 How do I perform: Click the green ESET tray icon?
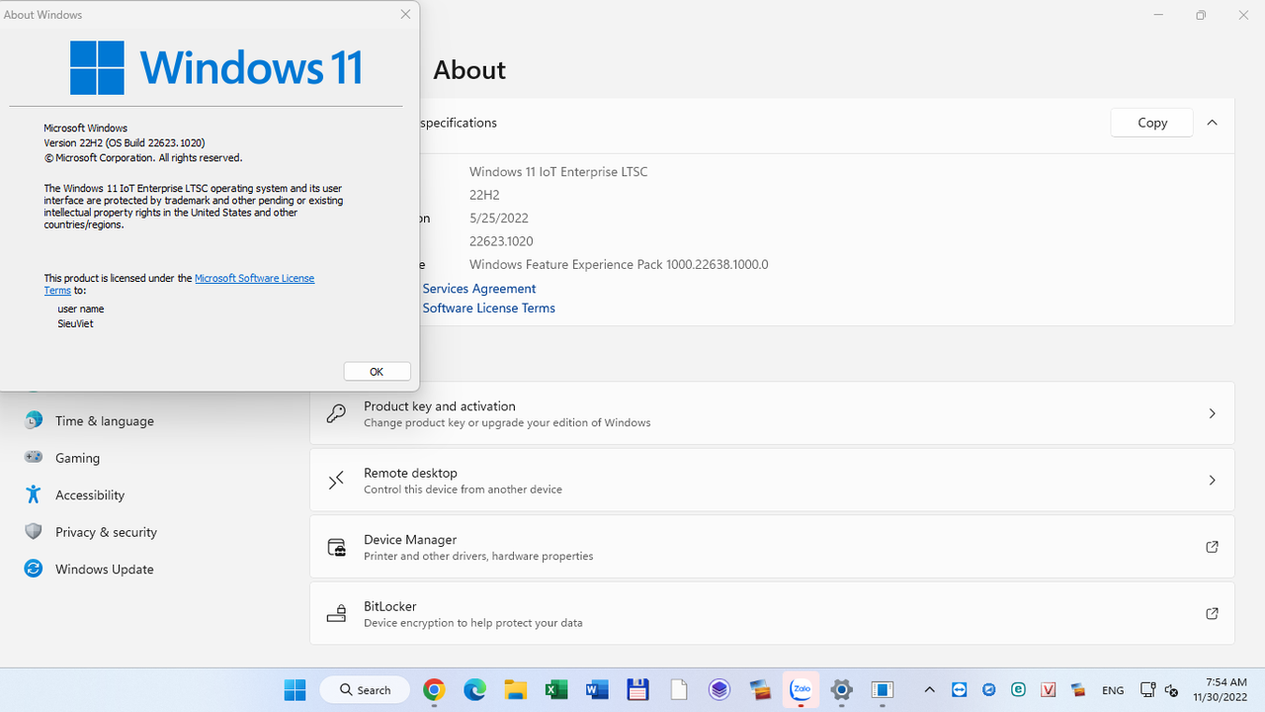pos(1019,690)
